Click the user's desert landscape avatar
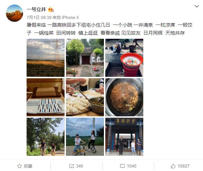 pos(14,13)
